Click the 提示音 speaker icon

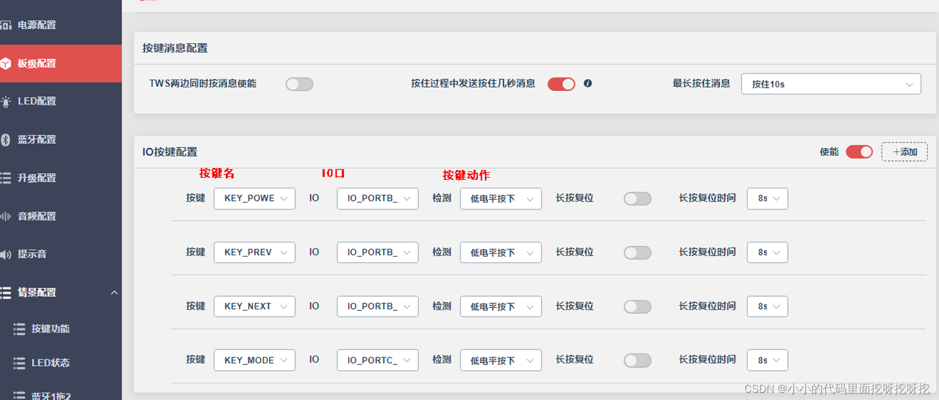point(7,254)
